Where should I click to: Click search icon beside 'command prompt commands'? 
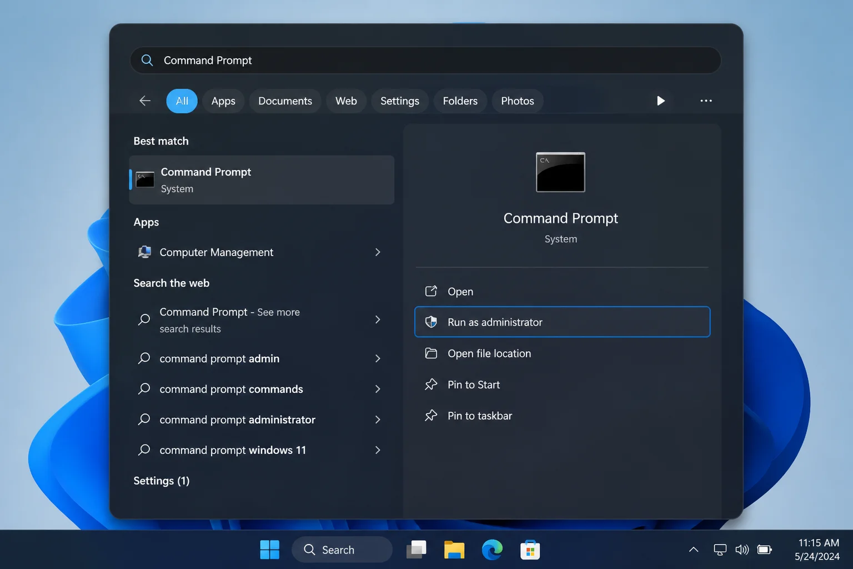pos(144,388)
